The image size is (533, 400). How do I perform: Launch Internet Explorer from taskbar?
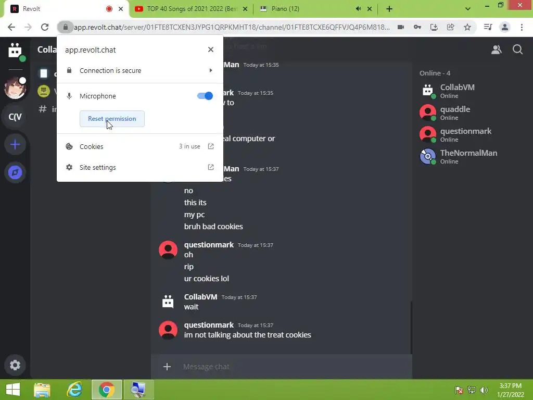tap(74, 390)
